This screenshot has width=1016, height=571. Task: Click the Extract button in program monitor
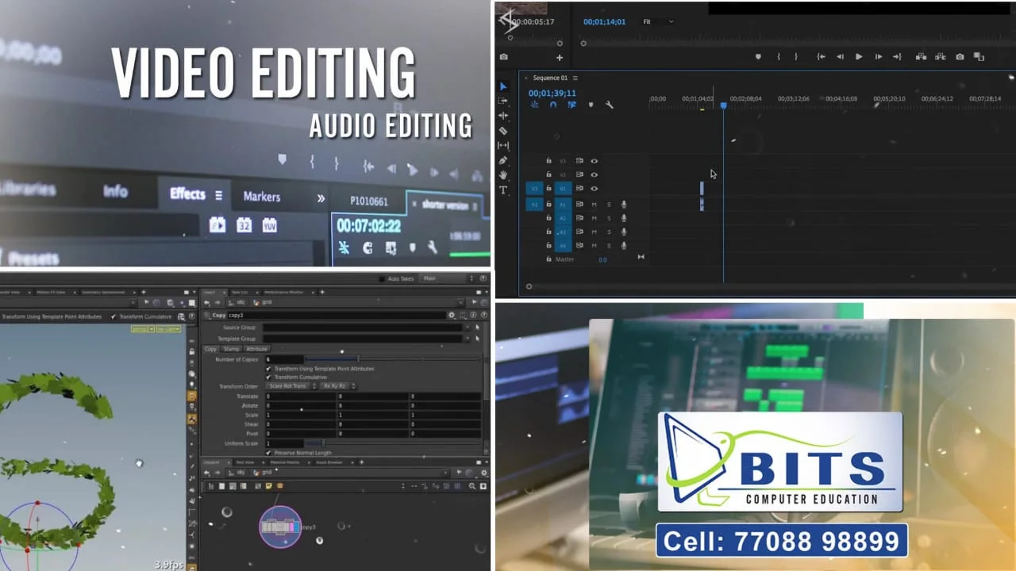941,56
